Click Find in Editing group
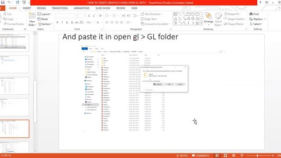The image size is (281, 158). [254, 14]
